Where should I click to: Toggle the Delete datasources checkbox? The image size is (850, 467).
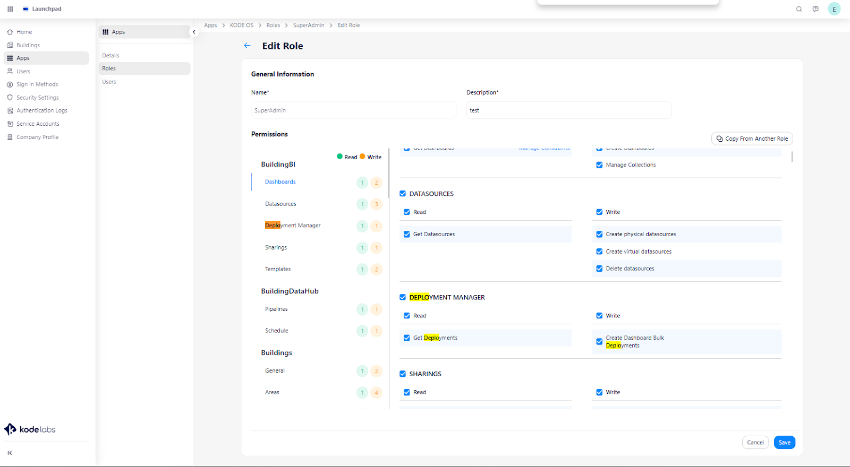[599, 269]
